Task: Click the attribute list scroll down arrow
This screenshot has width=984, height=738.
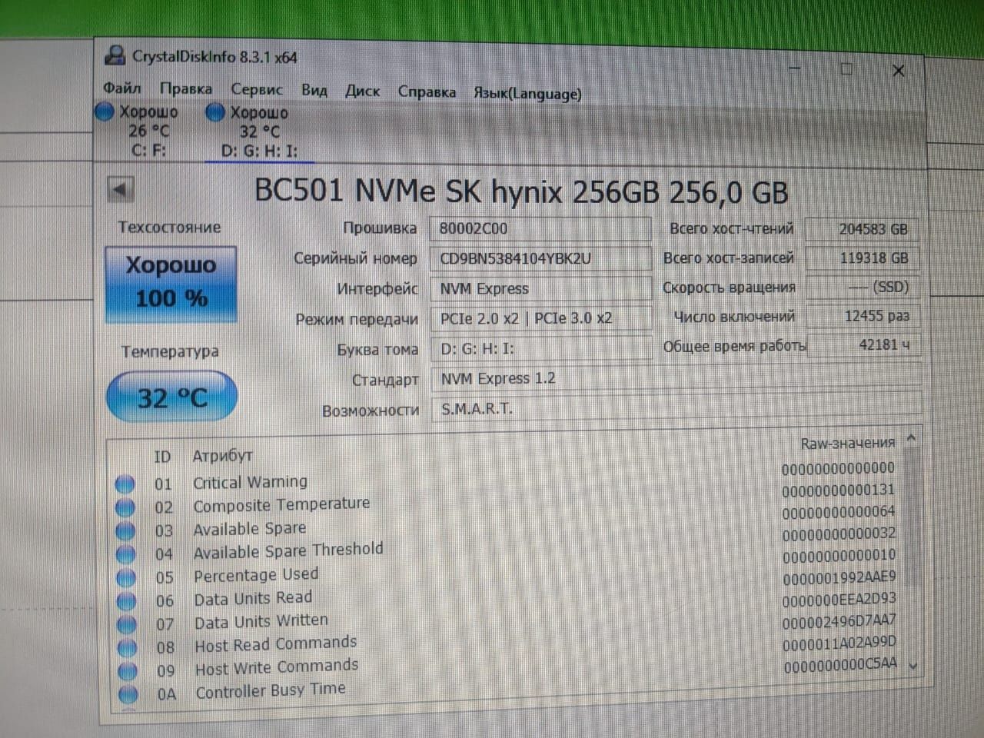Action: [913, 666]
